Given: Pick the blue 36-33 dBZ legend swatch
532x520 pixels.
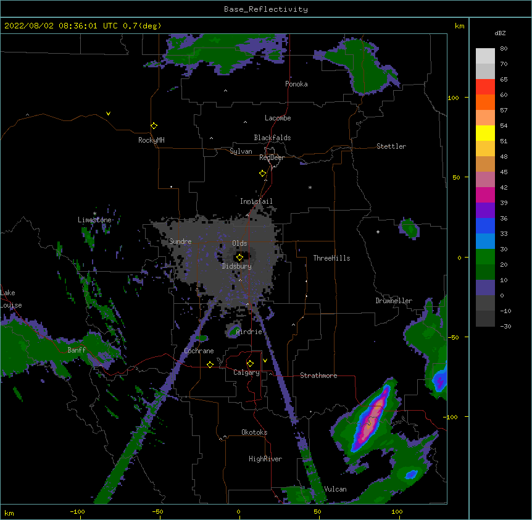Looking at the screenshot, I should coord(485,225).
